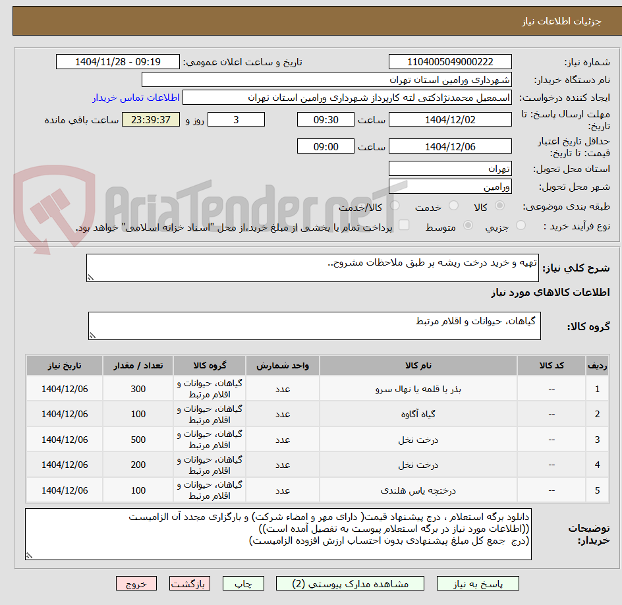This screenshot has height=605, width=622.
Task: Select the کالا radio button
Action: point(500,206)
